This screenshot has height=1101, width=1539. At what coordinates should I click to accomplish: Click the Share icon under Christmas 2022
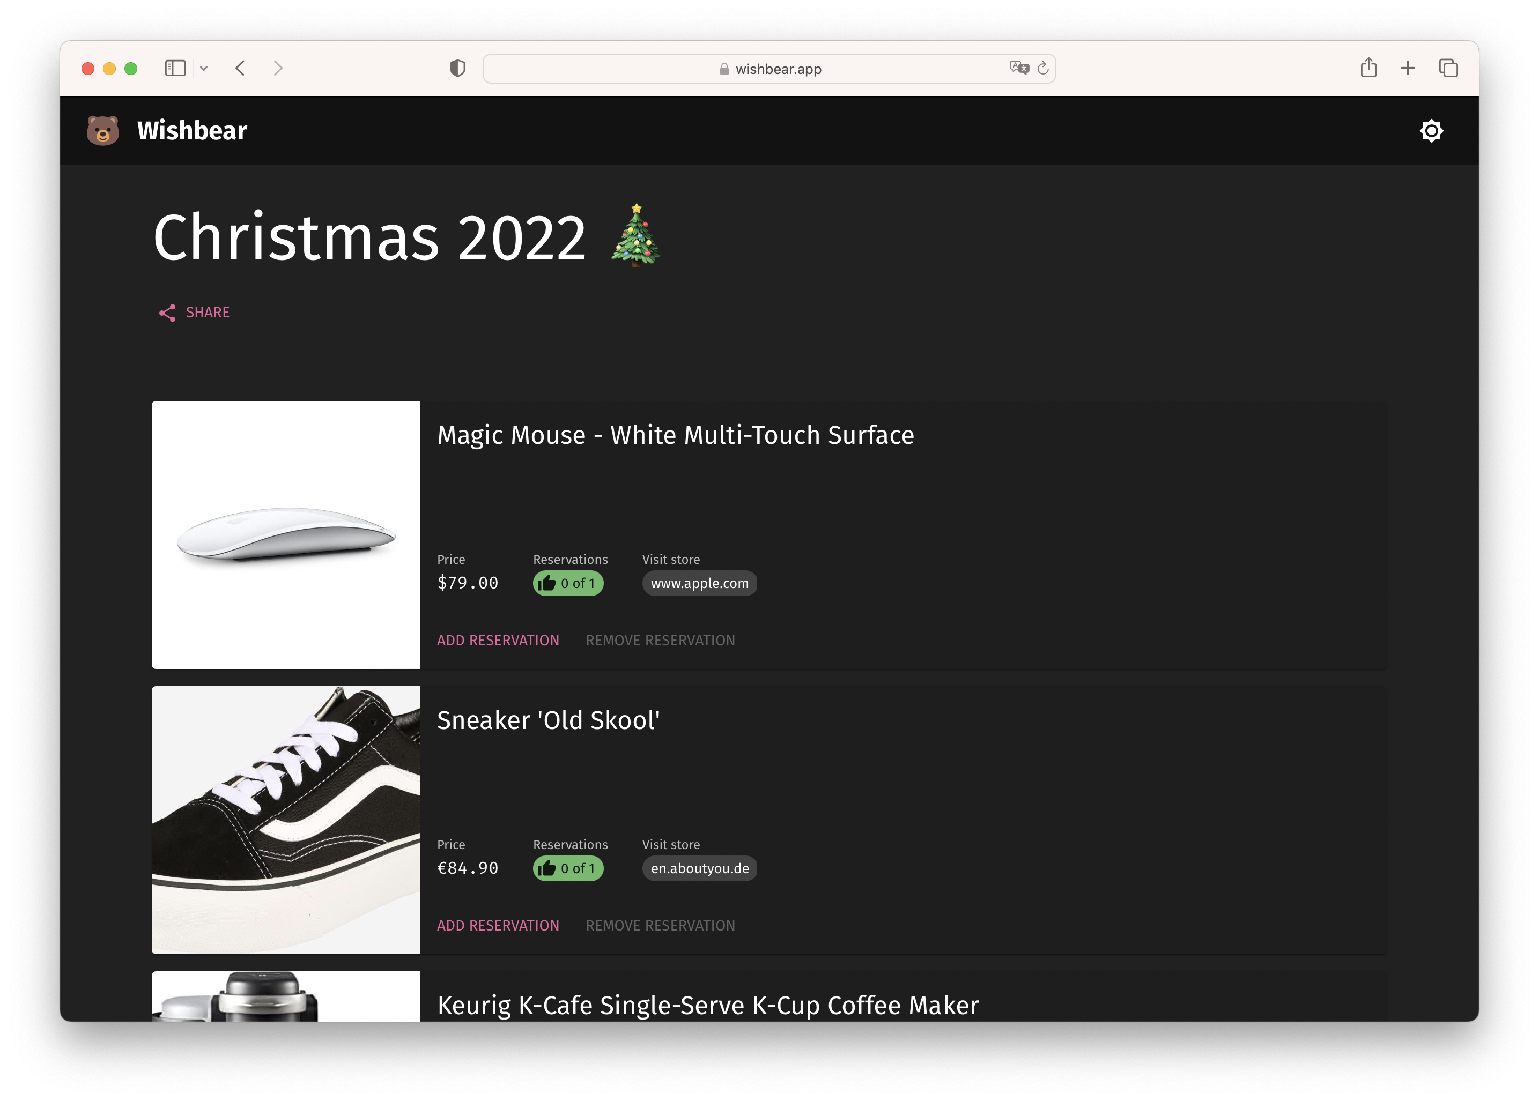(x=167, y=313)
